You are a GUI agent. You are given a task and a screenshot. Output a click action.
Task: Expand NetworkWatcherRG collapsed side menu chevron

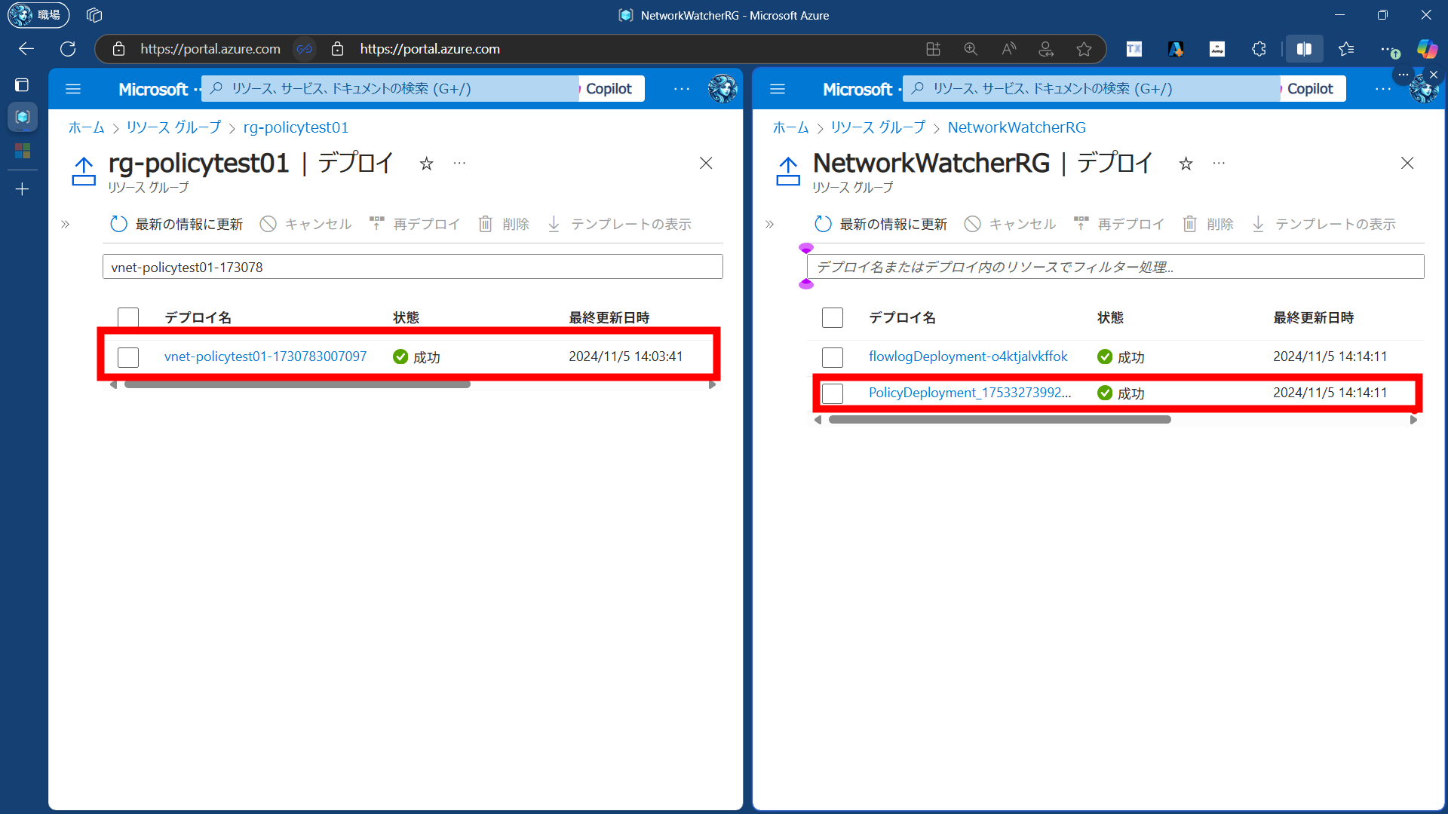pos(770,224)
